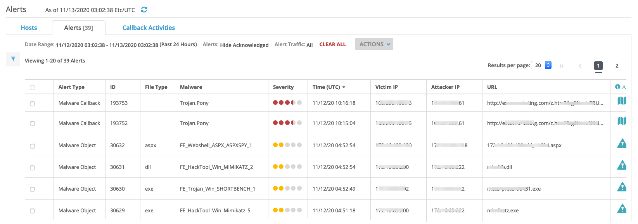This screenshot has height=224, width=638.
Task: Go to the previous results page
Action: pyautogui.click(x=580, y=66)
